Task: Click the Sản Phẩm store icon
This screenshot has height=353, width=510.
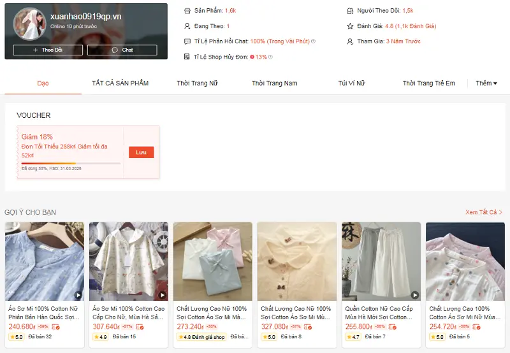Action: pos(187,11)
